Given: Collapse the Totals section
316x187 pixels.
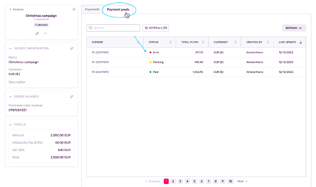Looking at the screenshot, I should pyautogui.click(x=10, y=125).
